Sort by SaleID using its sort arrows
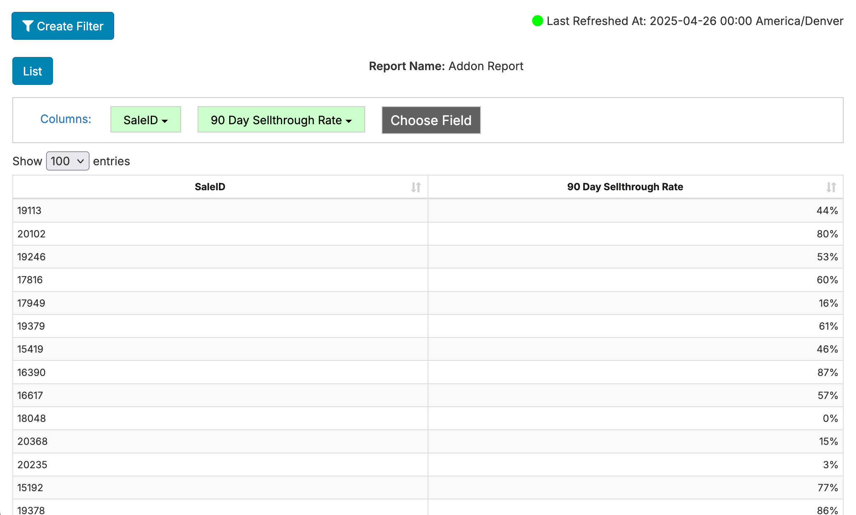This screenshot has height=515, width=856. [416, 187]
